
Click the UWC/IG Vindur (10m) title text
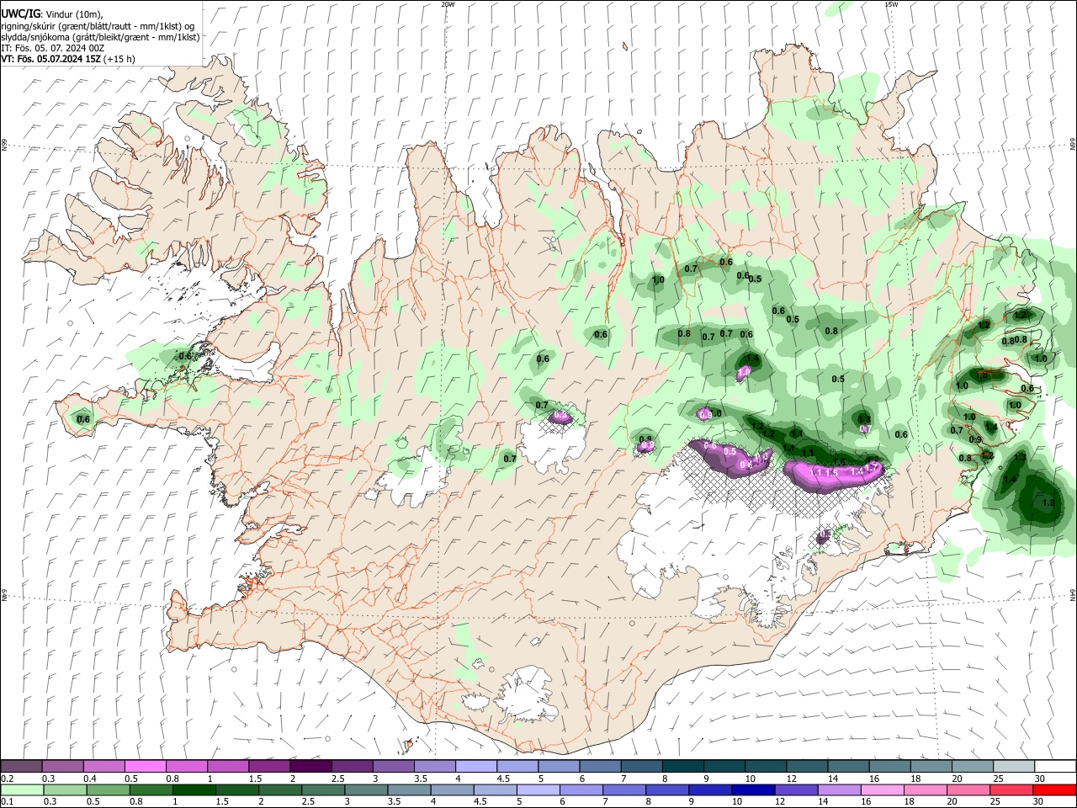click(51, 14)
